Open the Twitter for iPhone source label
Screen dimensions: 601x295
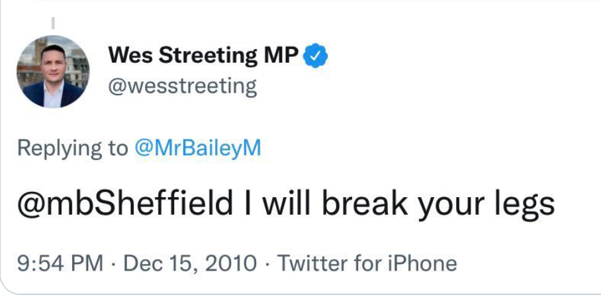[367, 263]
